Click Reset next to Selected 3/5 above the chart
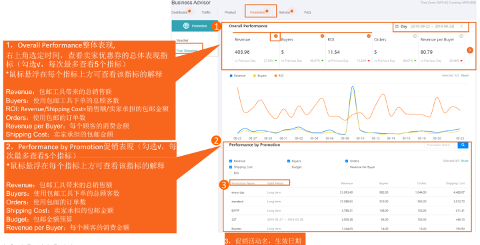 (465, 75)
